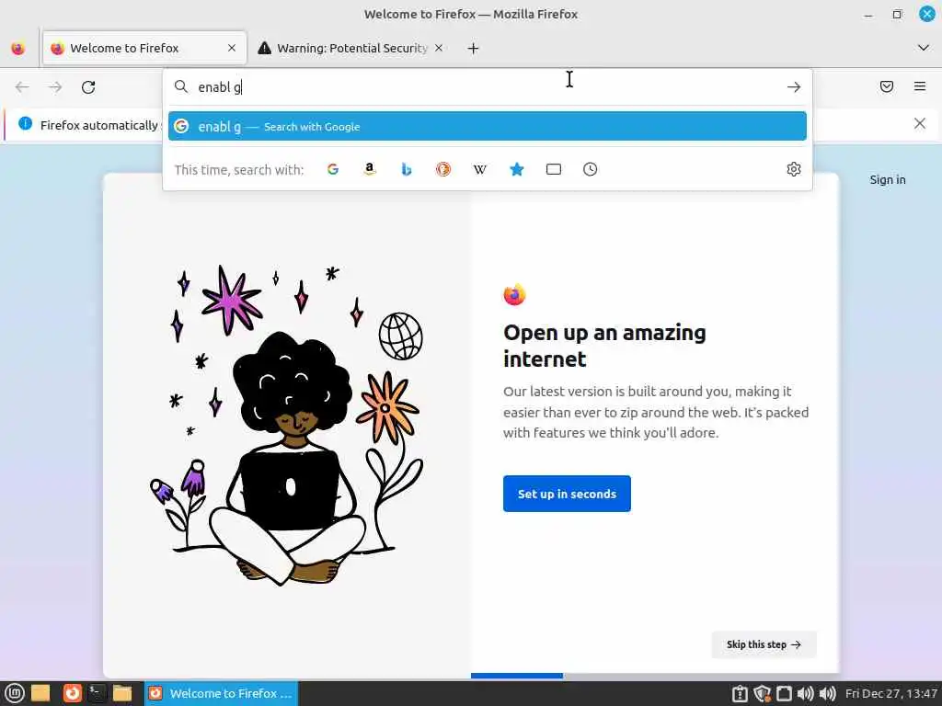The width and height of the screenshot is (942, 706).
Task: Search with Wikipedia one-off icon
Action: (480, 169)
